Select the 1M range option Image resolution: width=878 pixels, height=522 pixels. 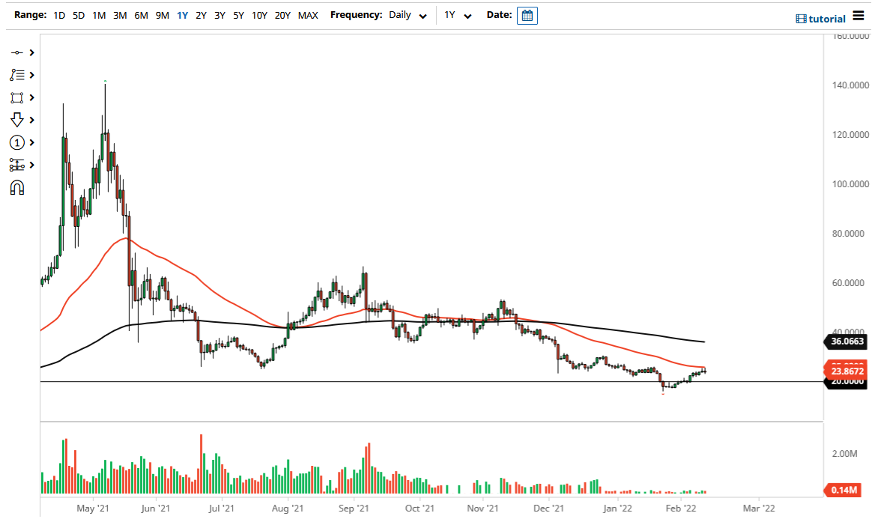click(x=99, y=15)
